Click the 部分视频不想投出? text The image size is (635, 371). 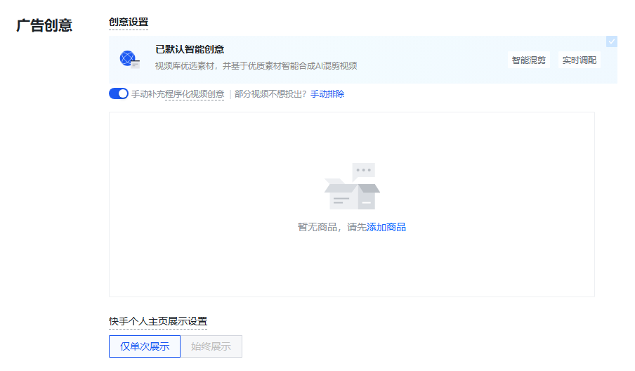pos(270,94)
